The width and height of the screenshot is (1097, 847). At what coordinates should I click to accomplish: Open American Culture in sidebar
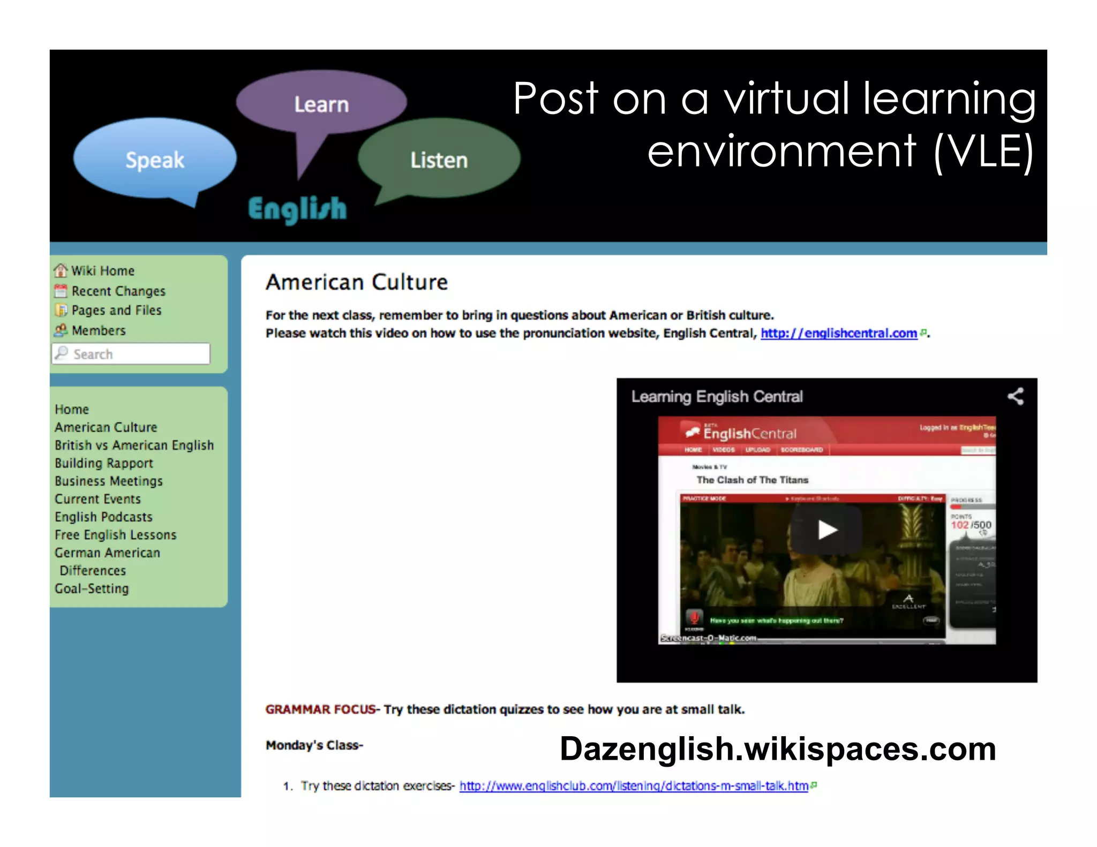click(x=106, y=427)
